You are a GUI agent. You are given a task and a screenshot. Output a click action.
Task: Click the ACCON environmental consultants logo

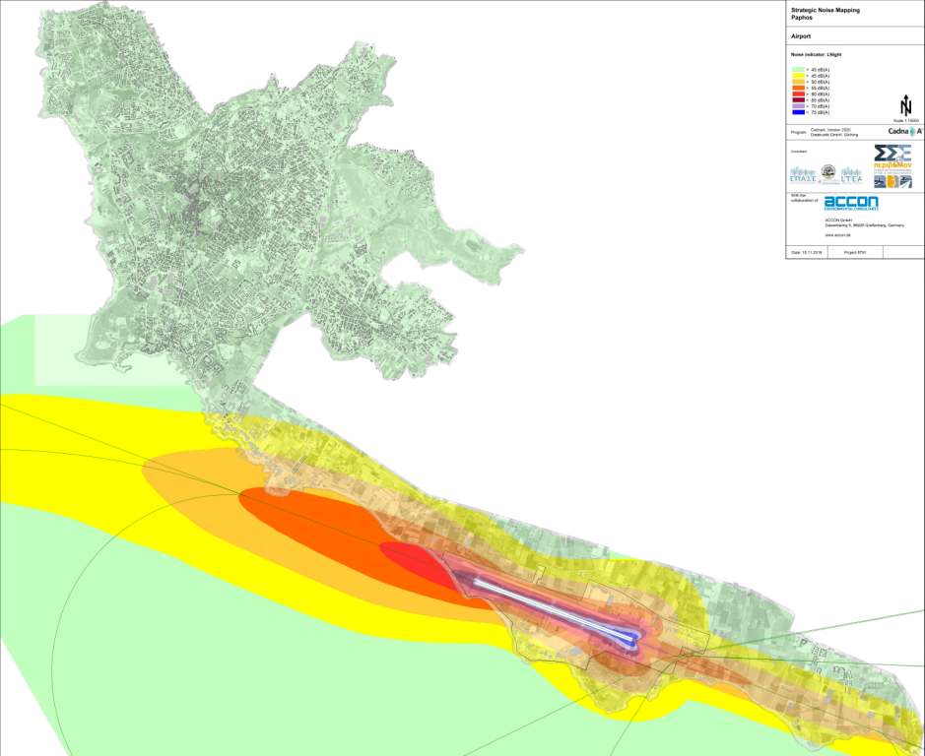[x=851, y=203]
